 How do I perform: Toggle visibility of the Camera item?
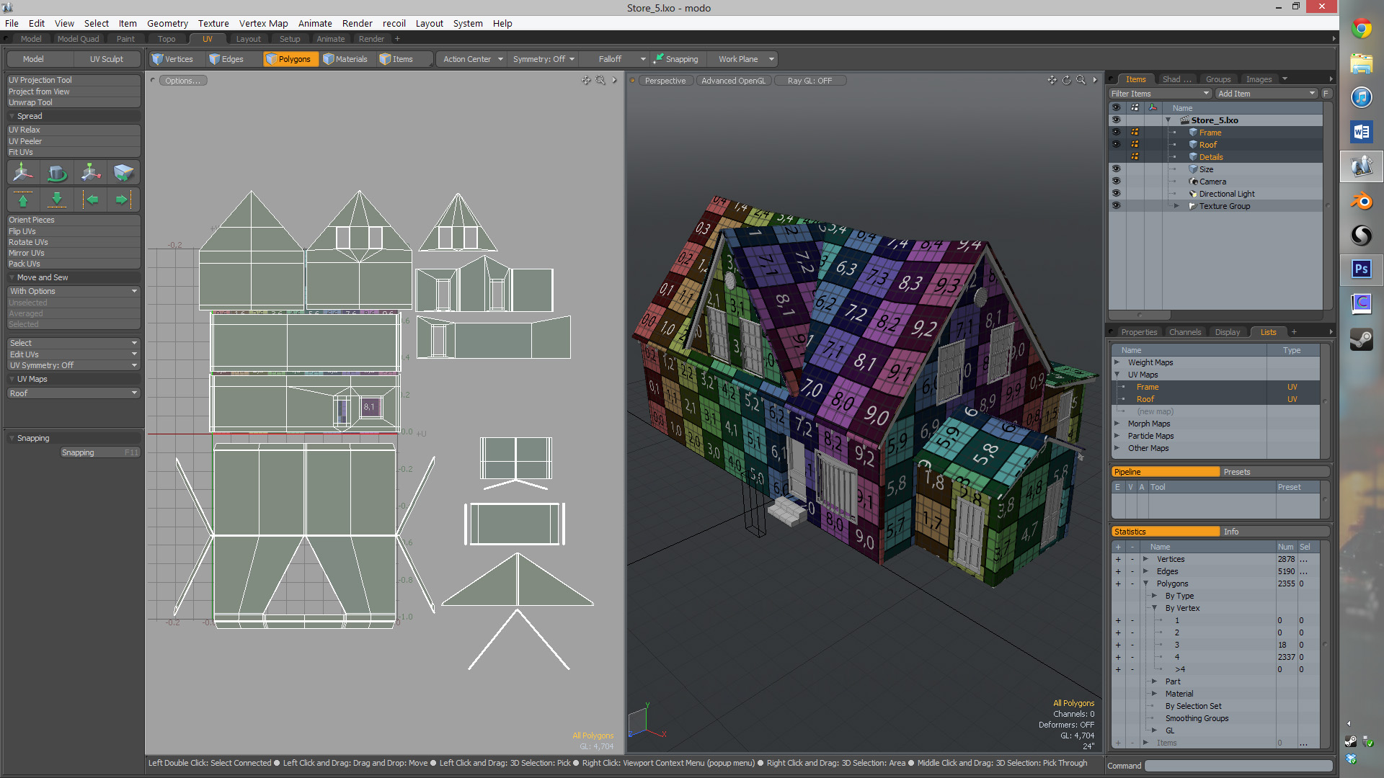click(x=1116, y=182)
